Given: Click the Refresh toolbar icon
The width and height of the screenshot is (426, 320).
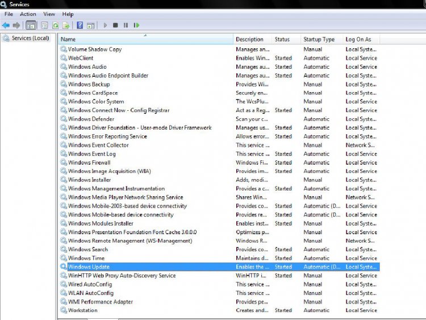Looking at the screenshot, I should [x=56, y=25].
